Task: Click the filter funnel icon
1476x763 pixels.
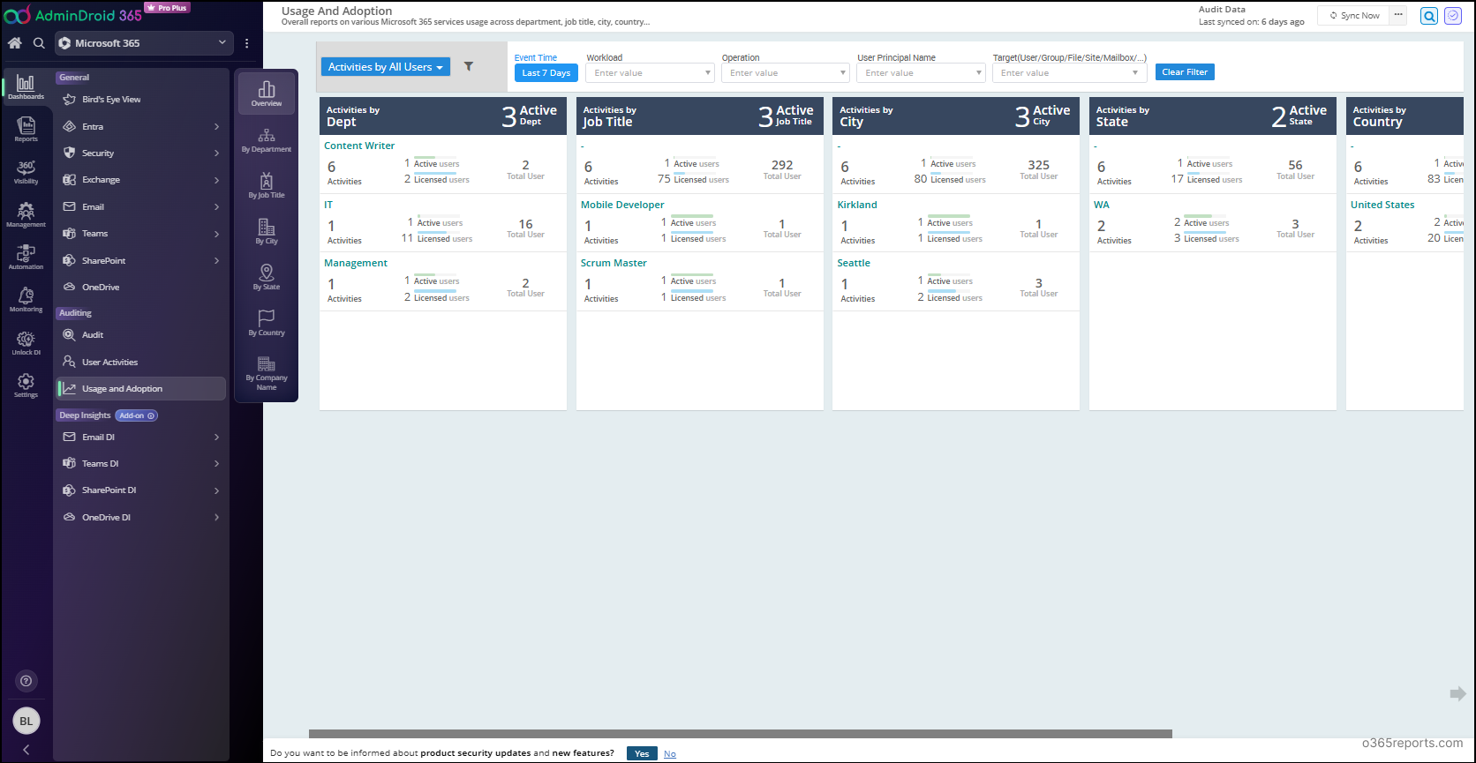Action: click(x=469, y=66)
